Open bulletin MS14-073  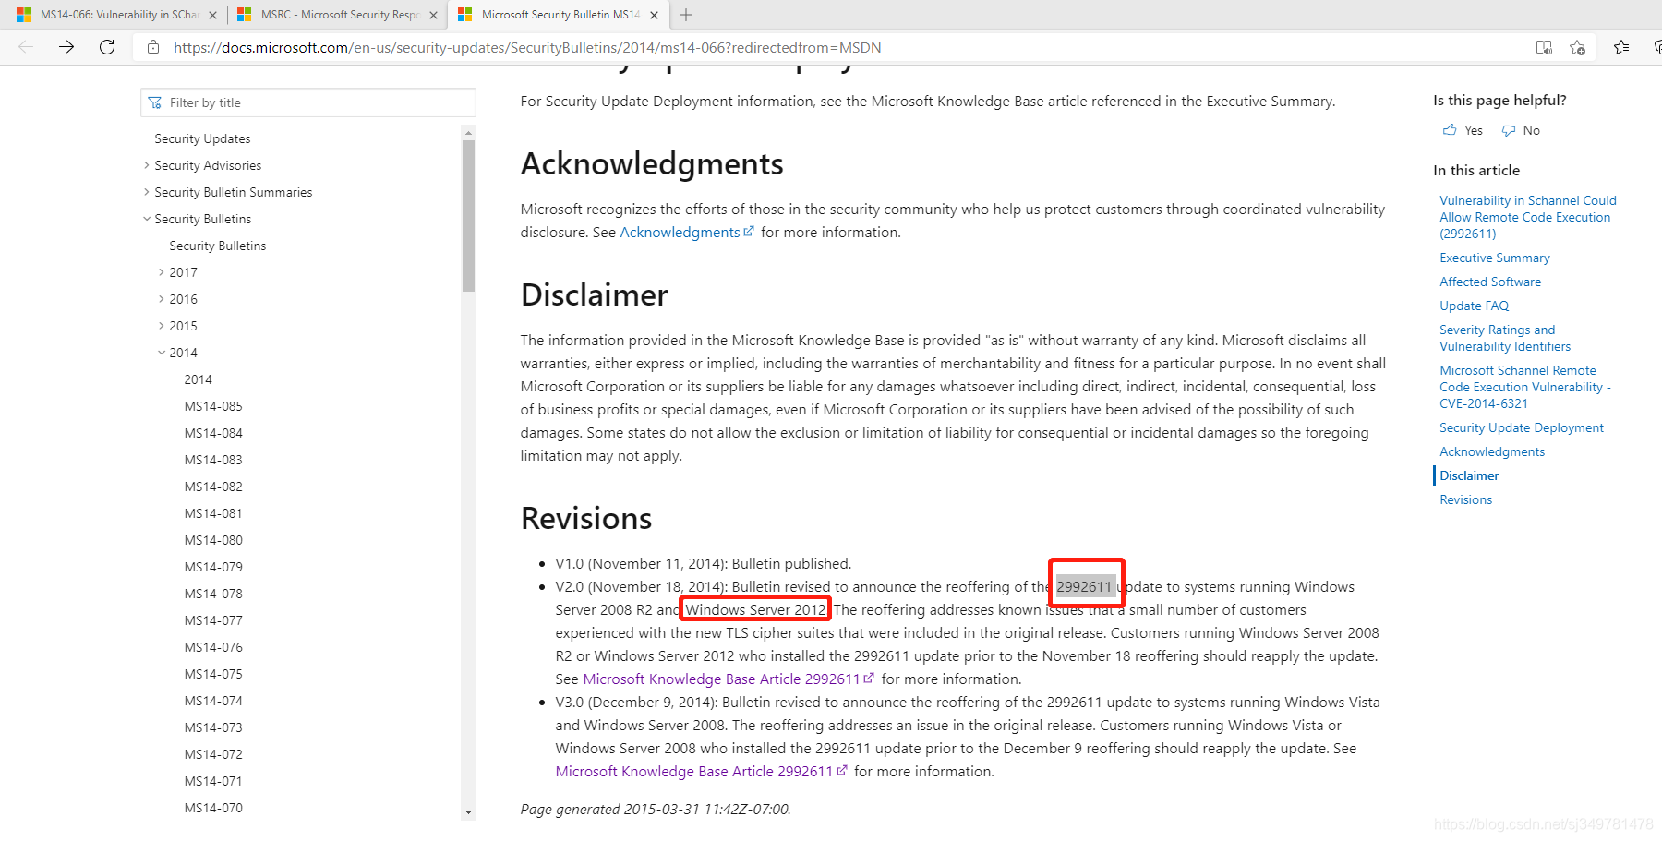tap(213, 727)
